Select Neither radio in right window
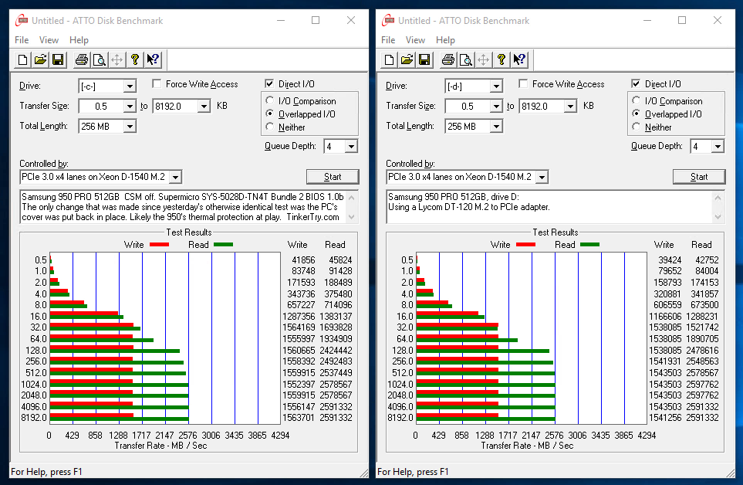Image resolution: width=743 pixels, height=485 pixels. [637, 127]
